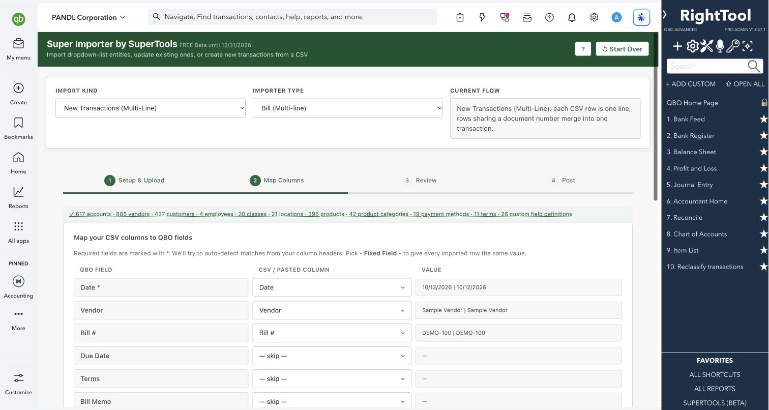
Task: Open RightTool settings gear icon
Action: (692, 47)
